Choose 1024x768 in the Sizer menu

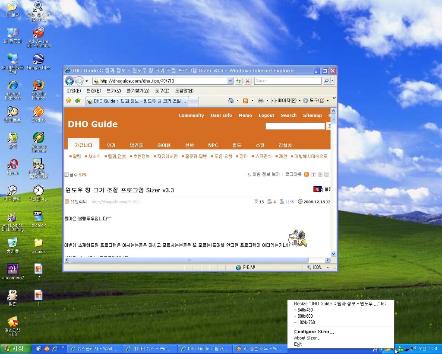click(x=341, y=322)
